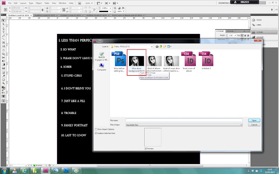This screenshot has width=279, height=174.
Task: Open the Links panel
Action: [257, 25]
